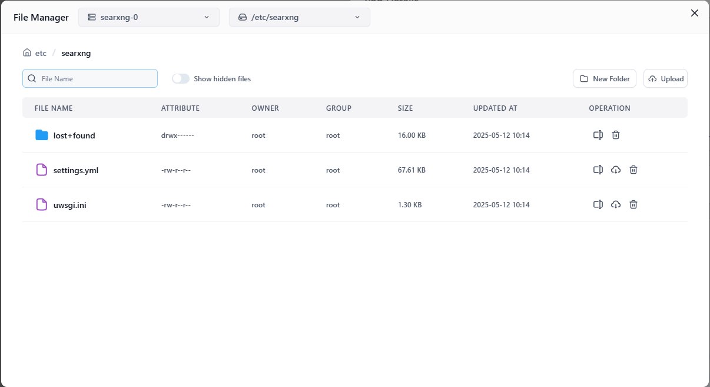Download the settings.yml file
This screenshot has width=710, height=387.
[616, 170]
